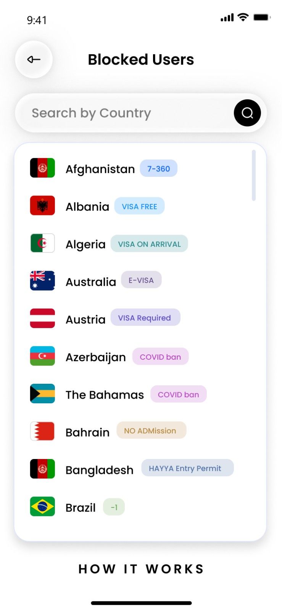The height and width of the screenshot is (611, 282).
Task: Select the NO ADMission badge
Action: [x=151, y=431]
